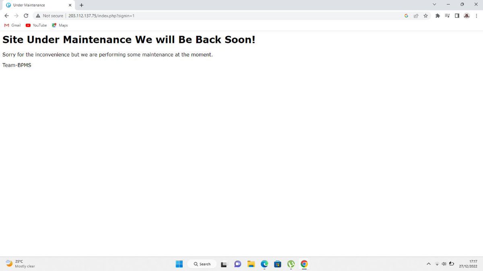
Task: Click the Chrome taskbar icon
Action: (304, 264)
